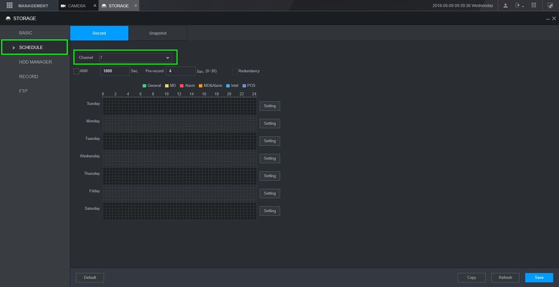Viewport: 559px width, 287px height.
Task: Close the Camera tab
Action: click(94, 6)
